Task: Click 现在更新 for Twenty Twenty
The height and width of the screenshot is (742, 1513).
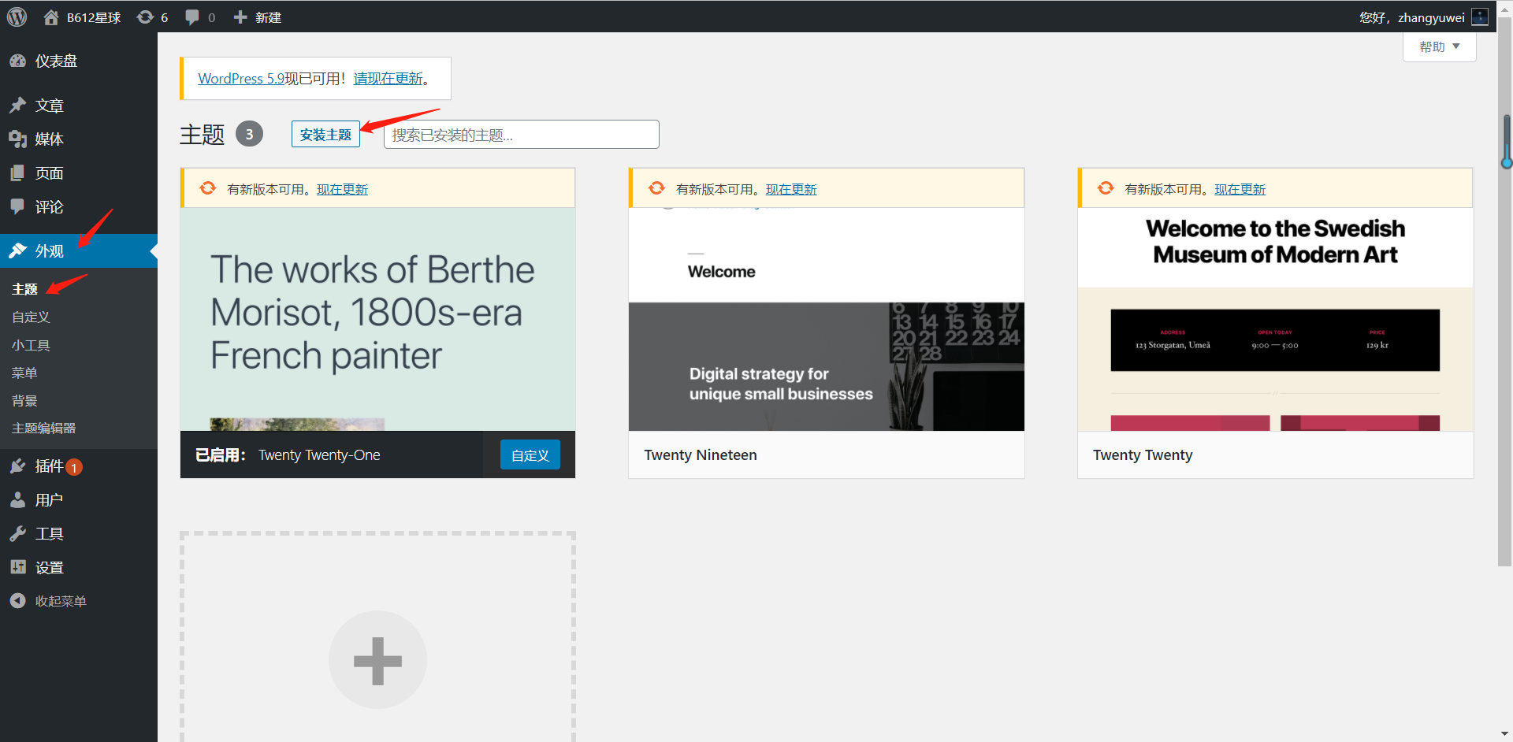Action: click(1240, 189)
